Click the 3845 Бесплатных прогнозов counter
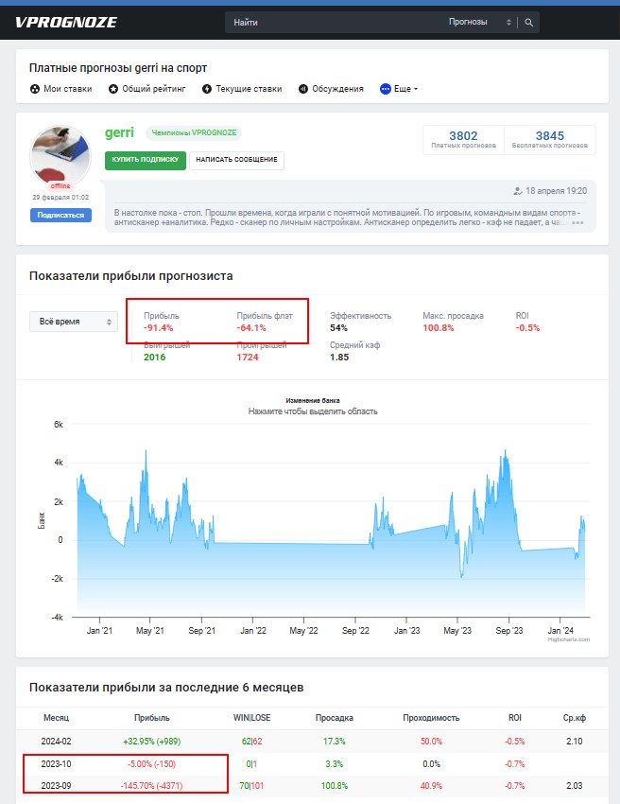620x804 pixels. pos(549,139)
